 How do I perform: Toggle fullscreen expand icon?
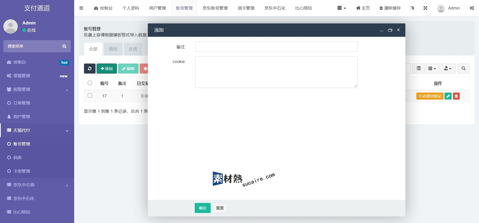coord(425,8)
